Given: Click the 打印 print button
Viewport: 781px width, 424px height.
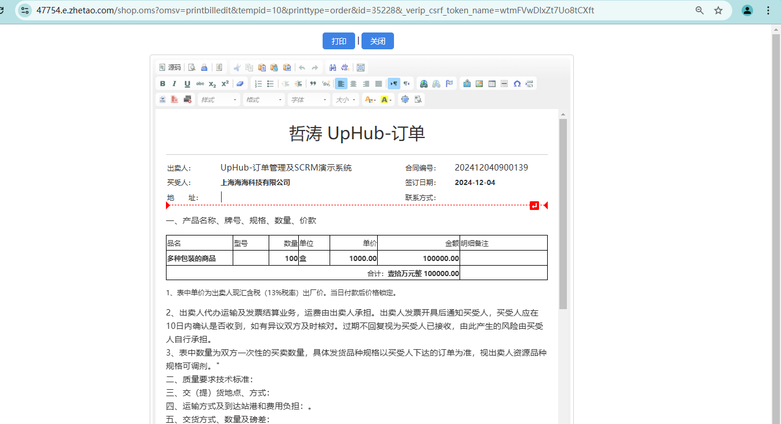Looking at the screenshot, I should click(339, 41).
